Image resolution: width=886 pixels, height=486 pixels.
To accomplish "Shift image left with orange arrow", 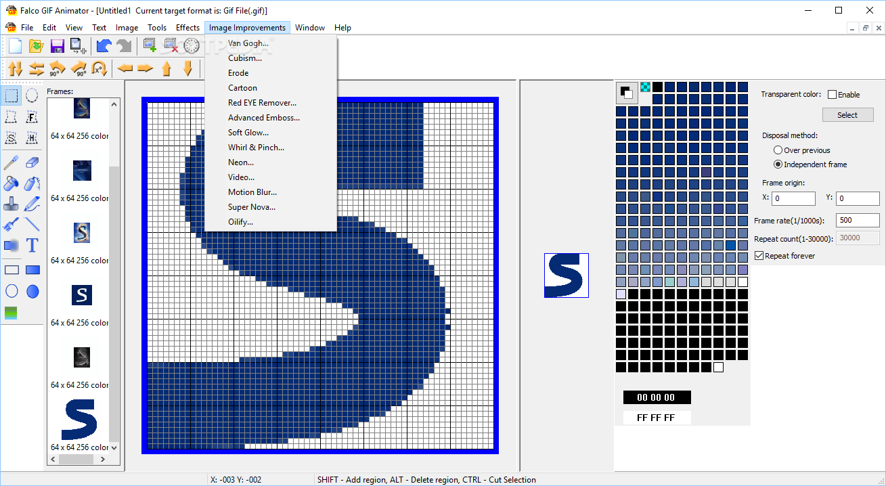I will [125, 68].
